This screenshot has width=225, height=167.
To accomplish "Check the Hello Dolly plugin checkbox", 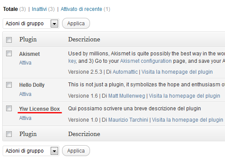I will pyautogui.click(x=9, y=85).
